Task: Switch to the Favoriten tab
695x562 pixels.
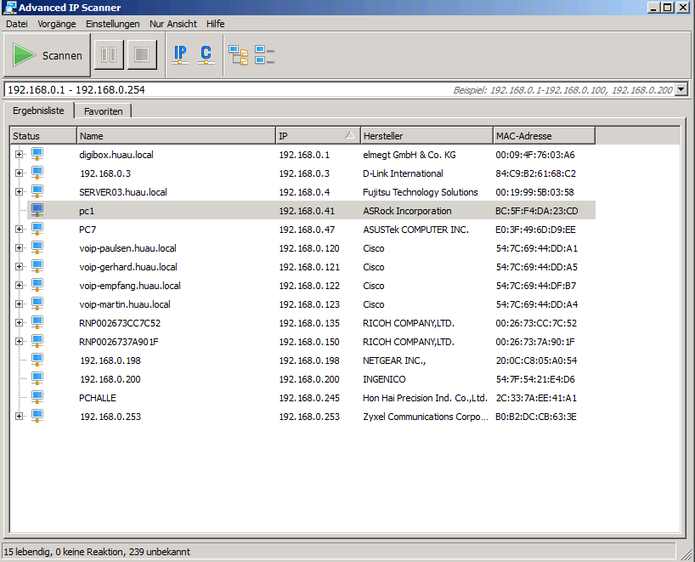Action: click(103, 111)
